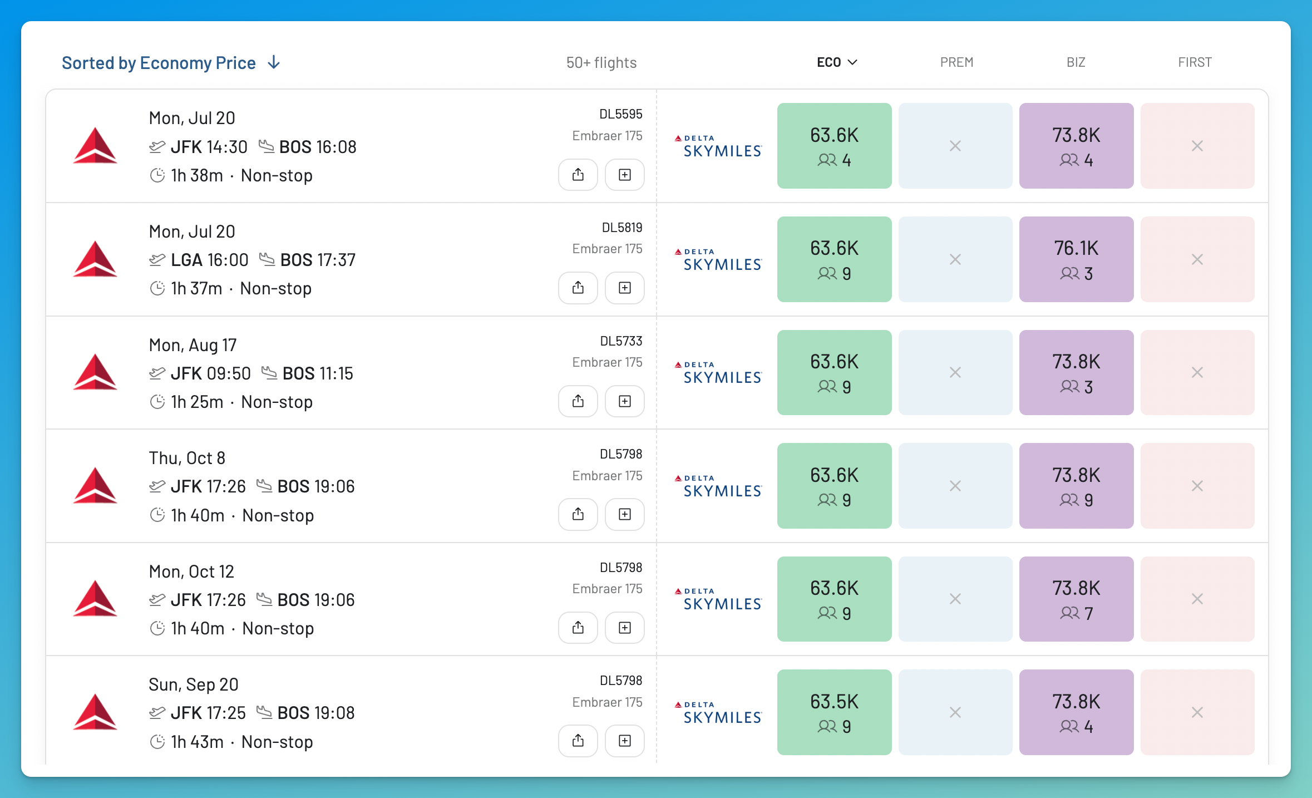Share the Sun, Sep 20 flight
Image resolution: width=1312 pixels, height=798 pixels.
coord(578,741)
